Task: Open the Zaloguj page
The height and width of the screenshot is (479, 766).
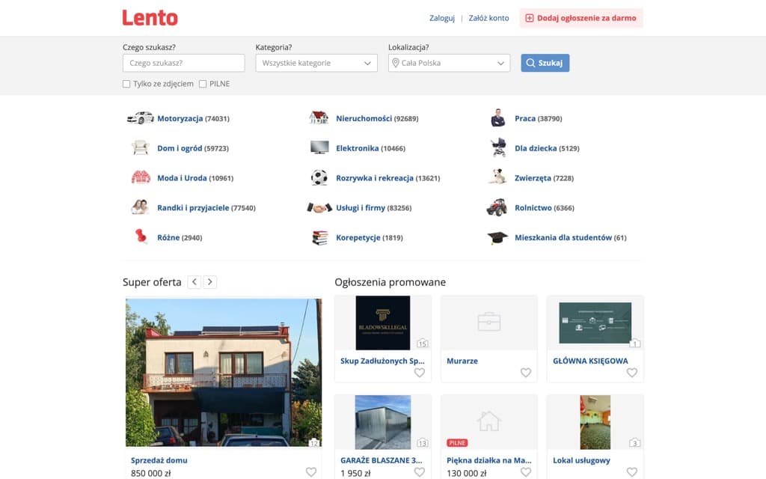Action: [x=441, y=17]
